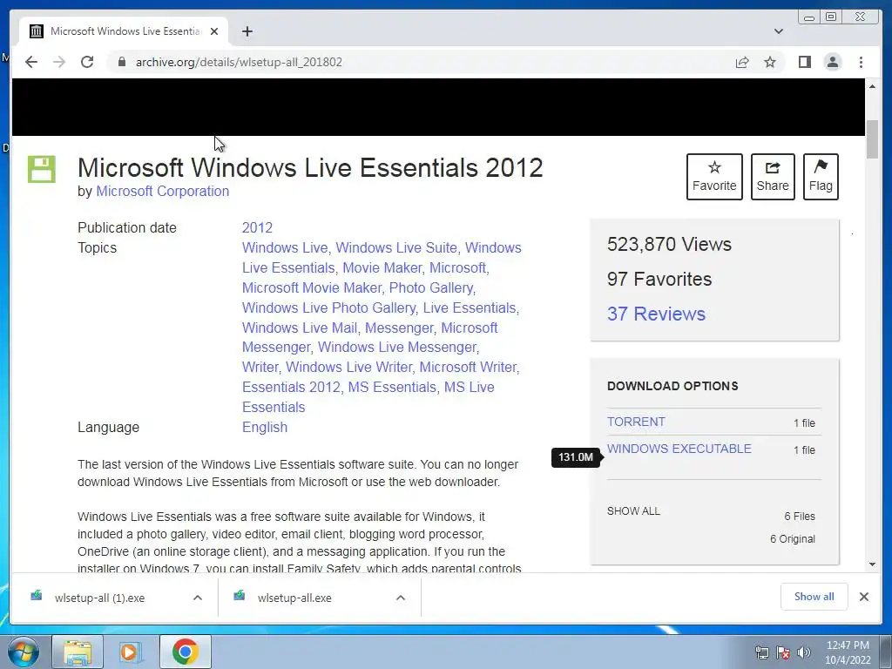Bookmark this tab with star icon
This screenshot has width=892, height=669.
click(770, 62)
